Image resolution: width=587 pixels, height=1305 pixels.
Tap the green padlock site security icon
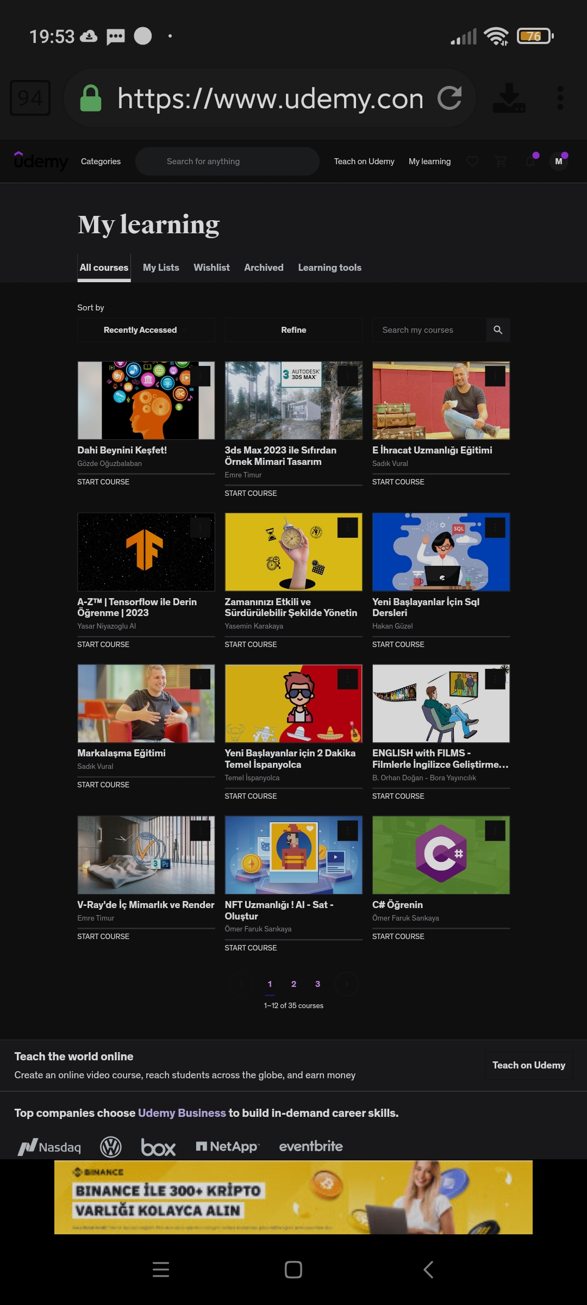coord(91,98)
